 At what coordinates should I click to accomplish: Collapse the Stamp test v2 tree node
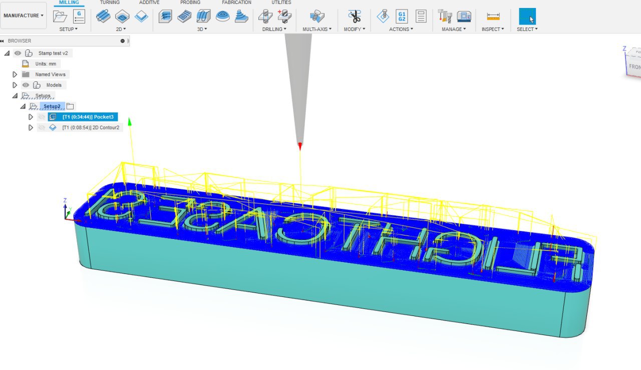pyautogui.click(x=7, y=53)
